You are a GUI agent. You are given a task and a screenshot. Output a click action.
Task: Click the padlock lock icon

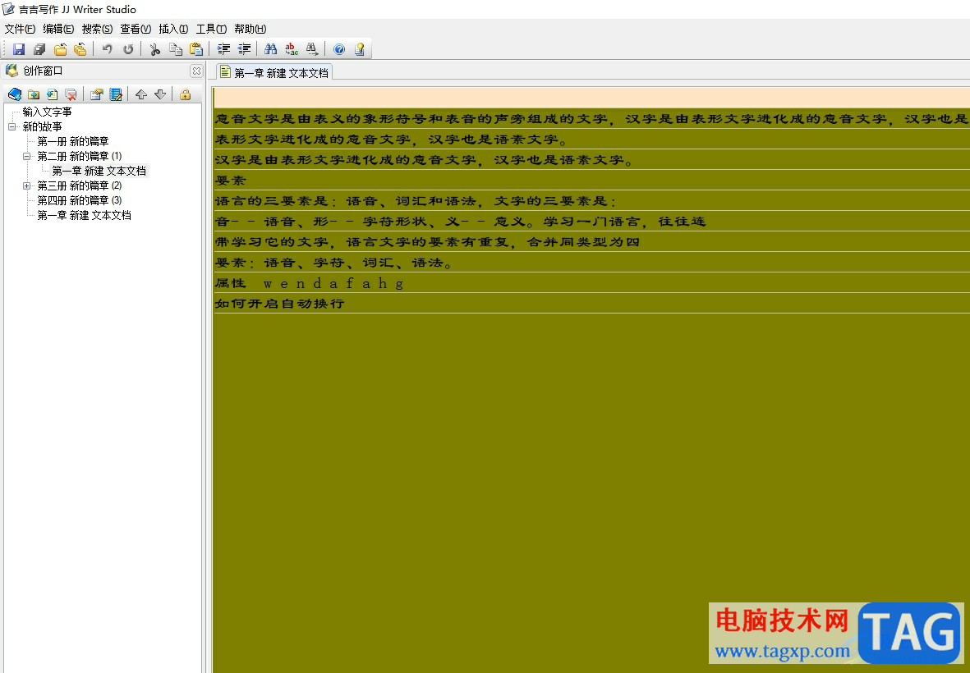point(185,94)
